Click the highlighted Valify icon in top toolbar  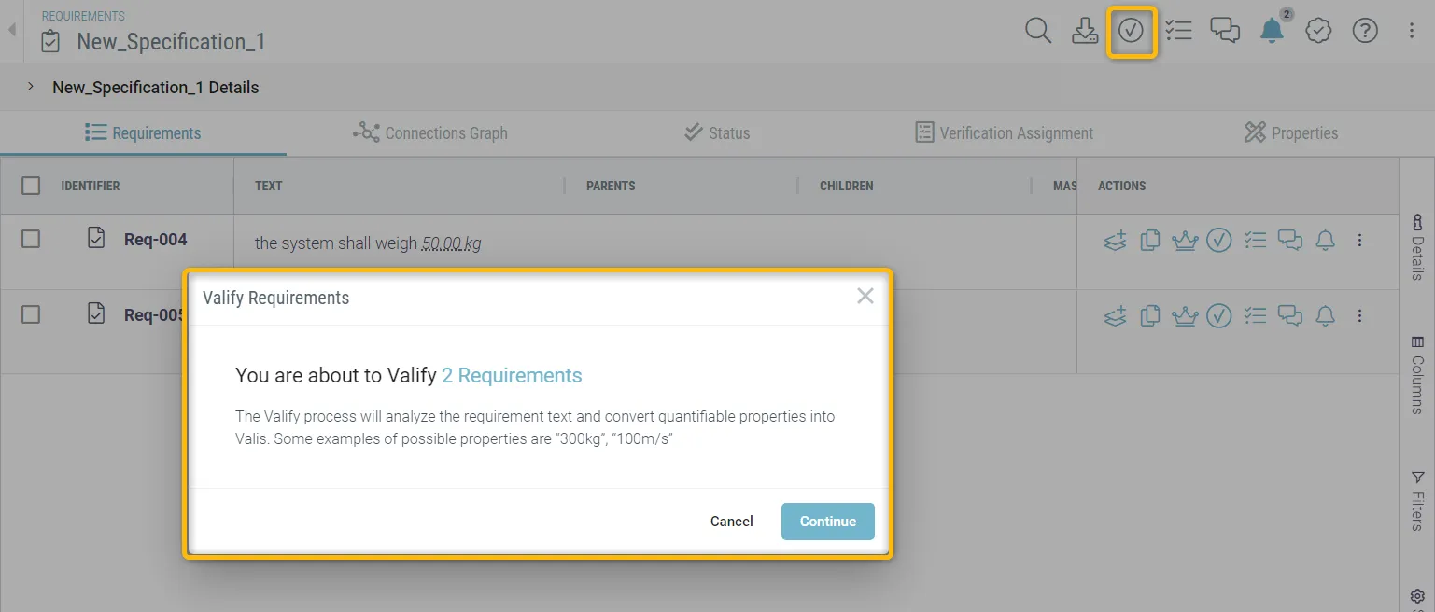[1132, 32]
